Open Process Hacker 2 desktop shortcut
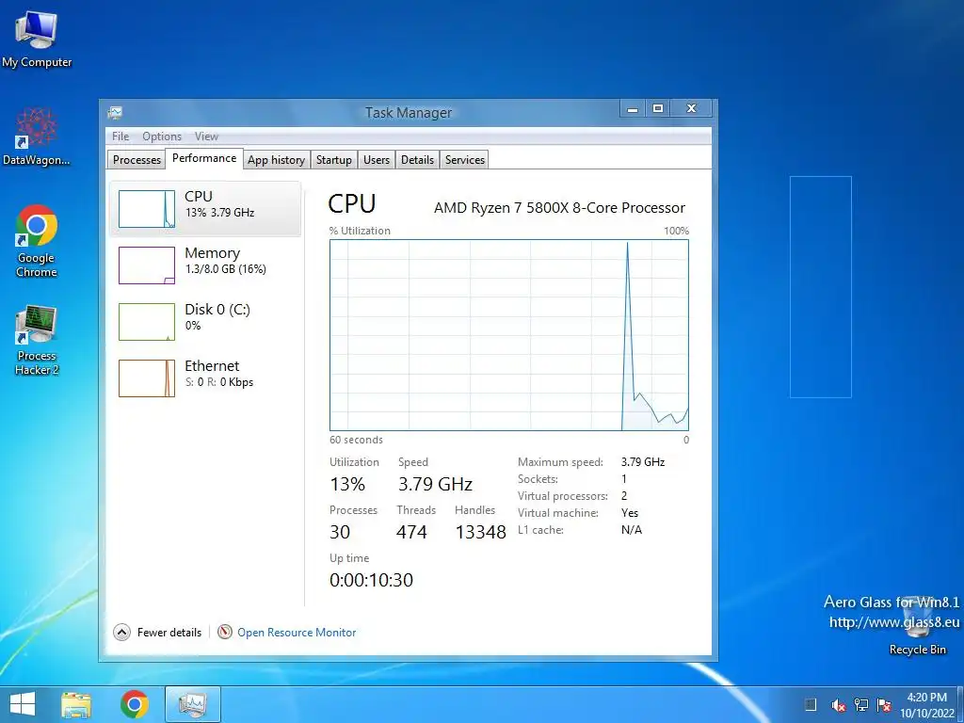Viewport: 964px width, 723px height. (37, 339)
